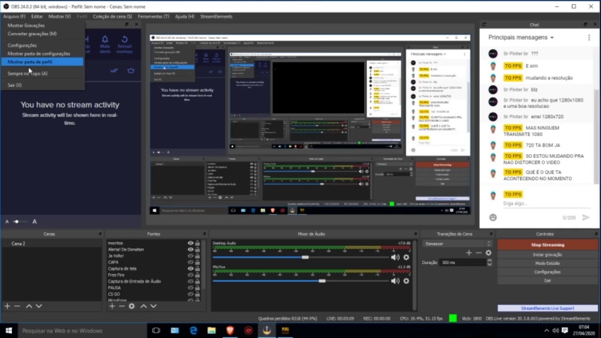
Task: Add a new scene with the Cenas plus icon
Action: click(x=7, y=306)
